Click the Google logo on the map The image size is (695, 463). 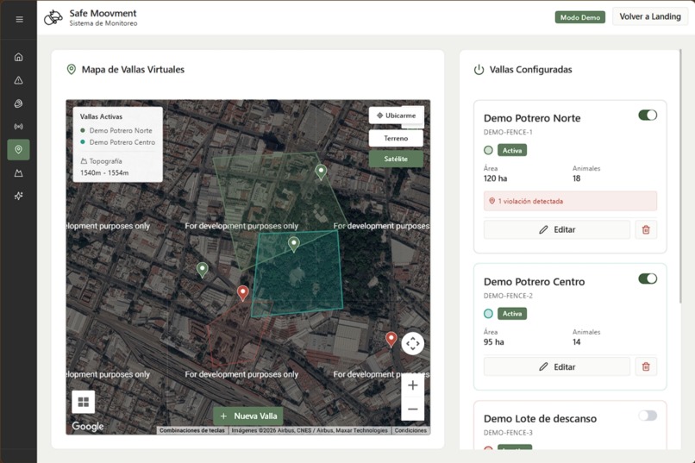[88, 426]
